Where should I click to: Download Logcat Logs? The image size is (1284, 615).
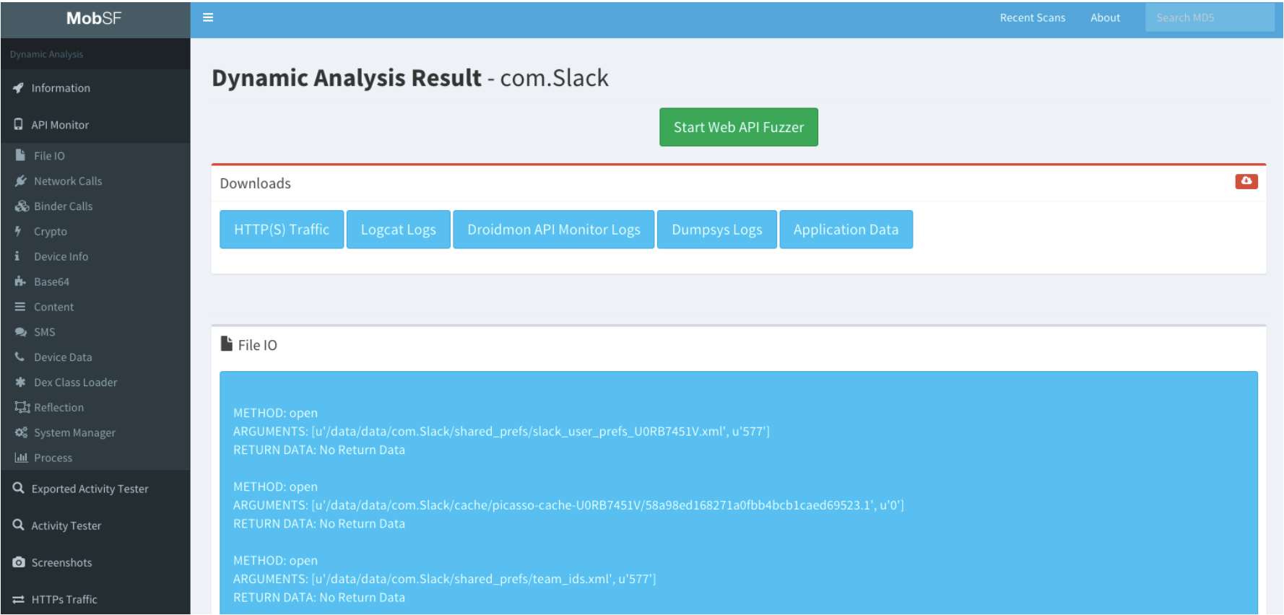399,230
